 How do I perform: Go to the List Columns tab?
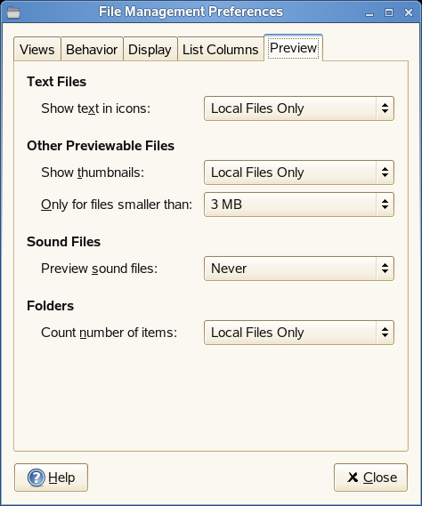click(x=221, y=49)
